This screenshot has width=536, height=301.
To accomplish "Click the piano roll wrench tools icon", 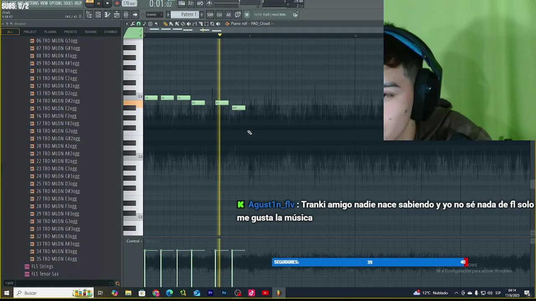I will [x=133, y=24].
